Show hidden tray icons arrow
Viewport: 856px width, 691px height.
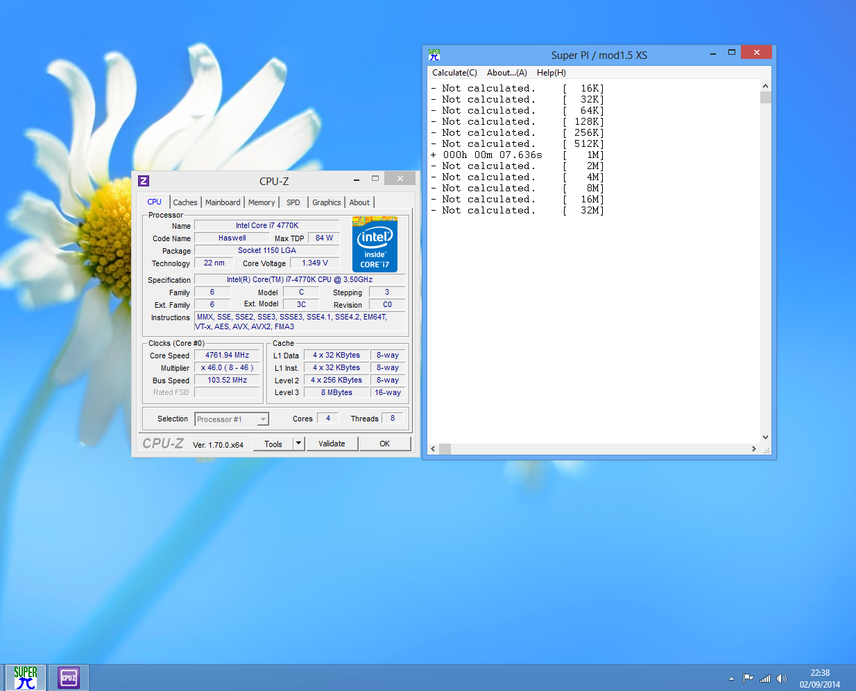pyautogui.click(x=731, y=679)
